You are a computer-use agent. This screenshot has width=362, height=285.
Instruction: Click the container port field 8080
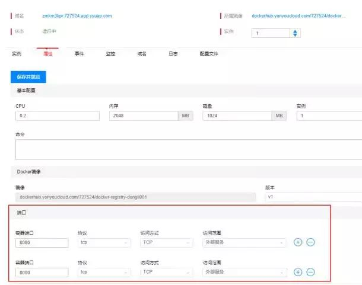42,242
